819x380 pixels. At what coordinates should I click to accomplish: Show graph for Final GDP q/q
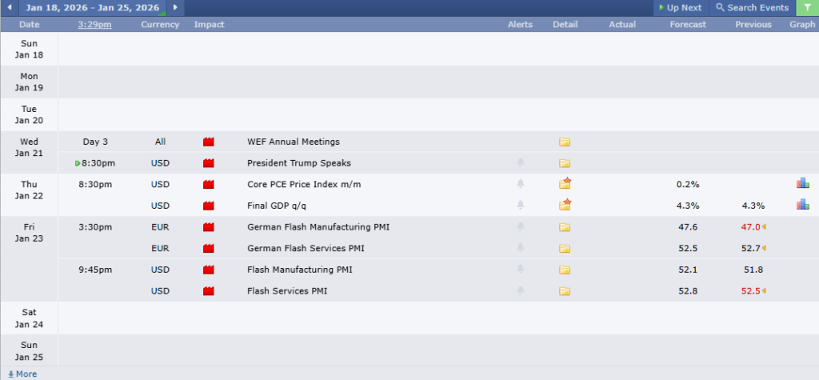[802, 206]
